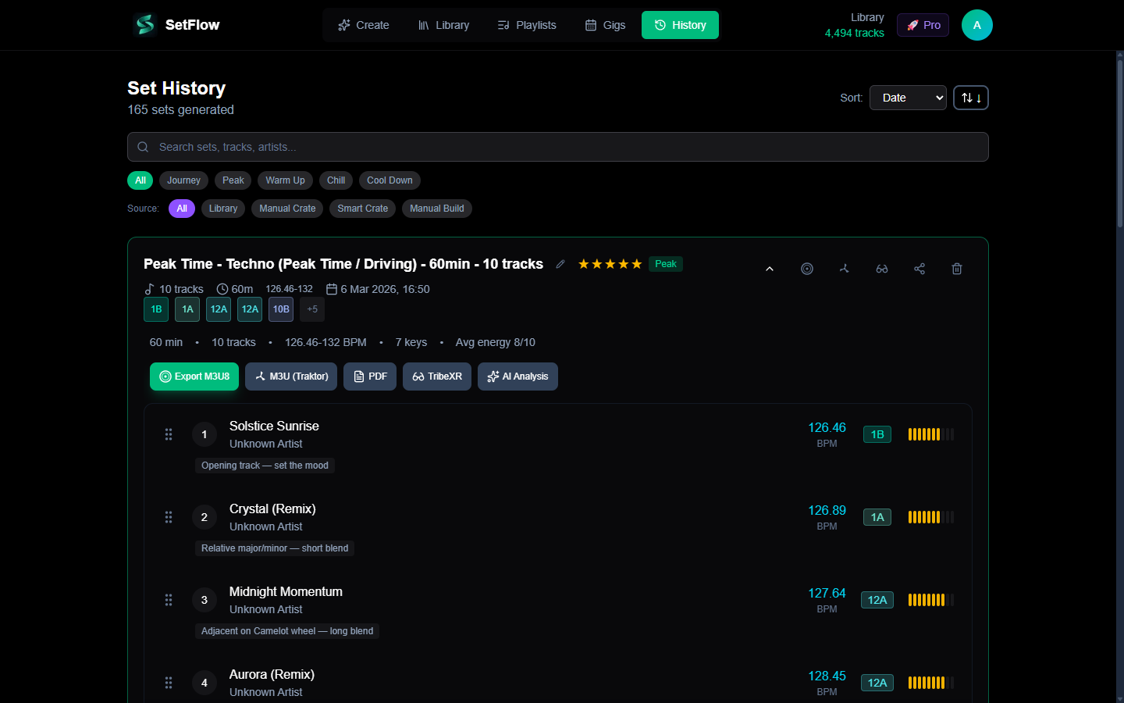Click the 4,494 tracks library count
Viewport: 1124px width, 703px height.
855,33
